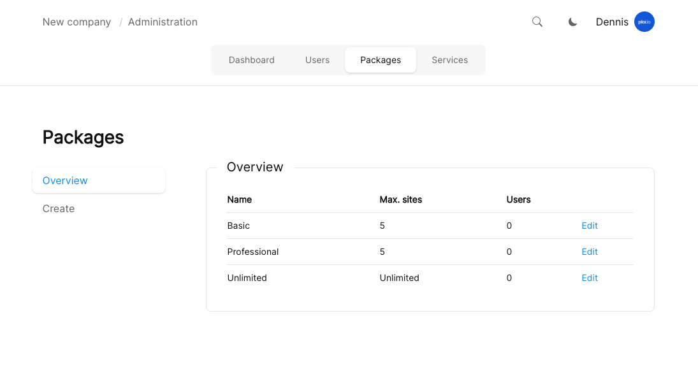
Task: Edit the Unlimited package
Action: (x=590, y=278)
